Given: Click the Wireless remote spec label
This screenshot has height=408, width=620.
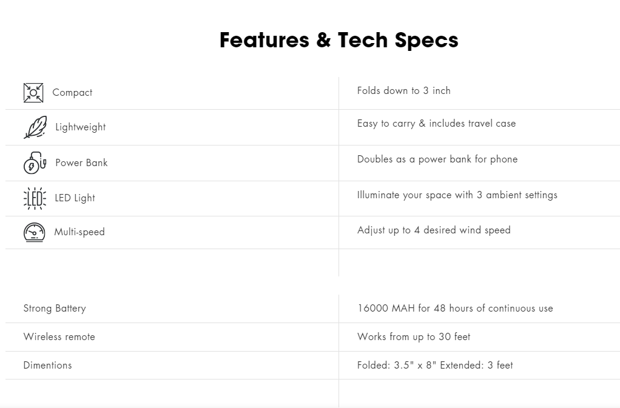Looking at the screenshot, I should pos(59,337).
